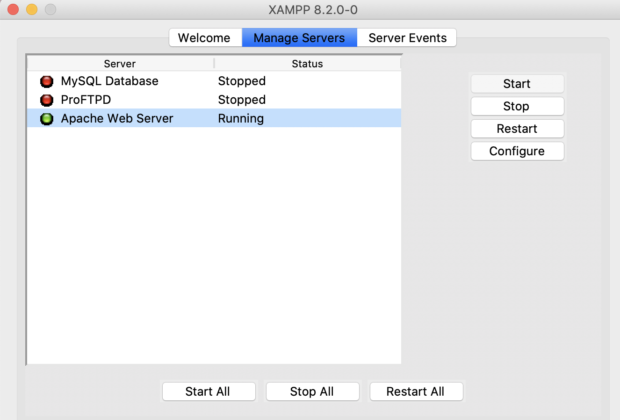Click the Server column header
620x420 pixels.
tap(120, 64)
